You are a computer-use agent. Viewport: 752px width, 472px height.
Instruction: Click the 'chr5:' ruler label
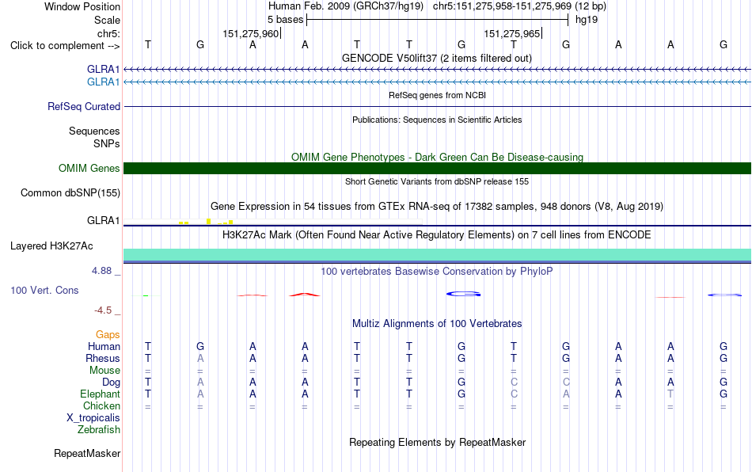109,33
